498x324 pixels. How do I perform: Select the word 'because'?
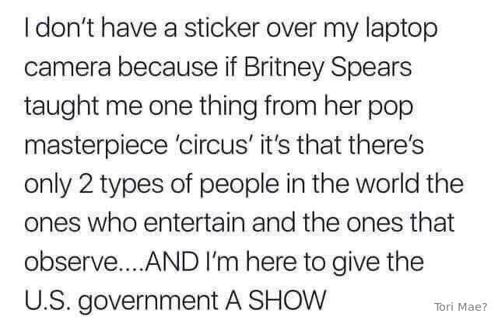(168, 67)
